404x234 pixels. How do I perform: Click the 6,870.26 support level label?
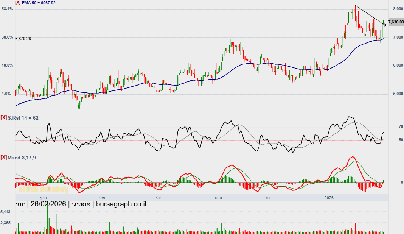click(23, 39)
